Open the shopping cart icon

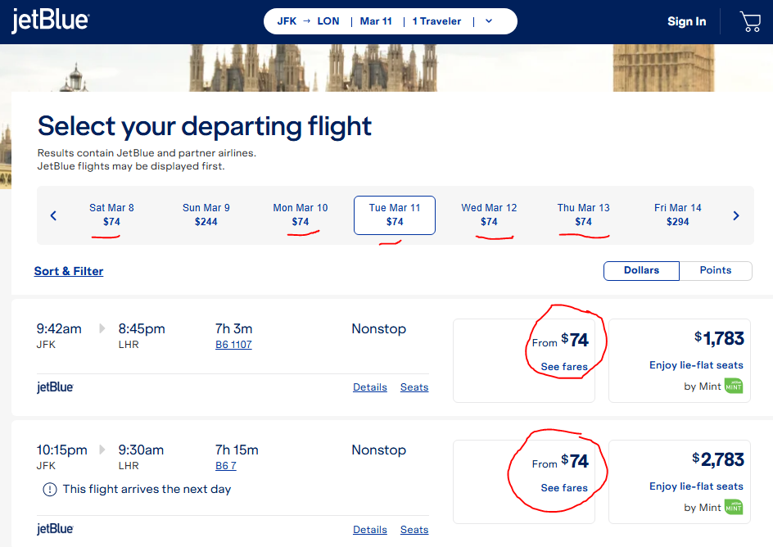pyautogui.click(x=750, y=21)
